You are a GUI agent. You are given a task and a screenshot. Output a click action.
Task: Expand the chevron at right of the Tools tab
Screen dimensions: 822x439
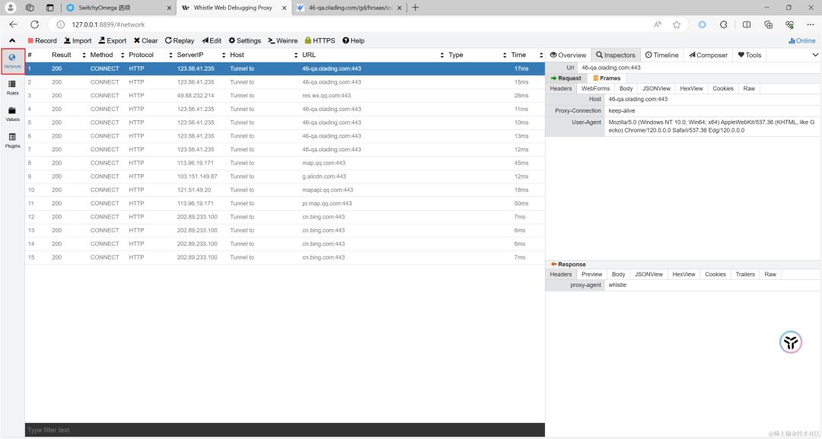tap(815, 55)
